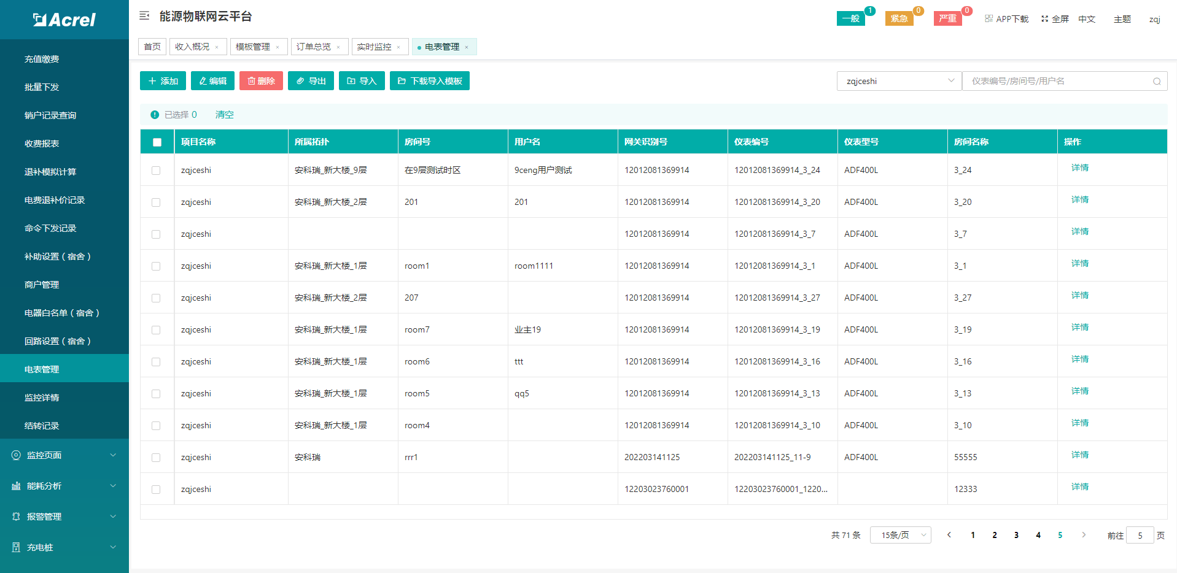Check row with room 207
Viewport: 1177px width, 573px height.
(156, 298)
